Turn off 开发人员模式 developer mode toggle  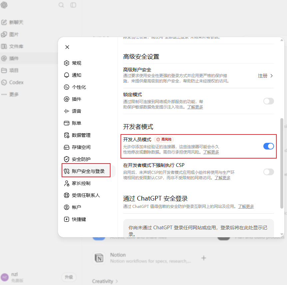coord(268,146)
